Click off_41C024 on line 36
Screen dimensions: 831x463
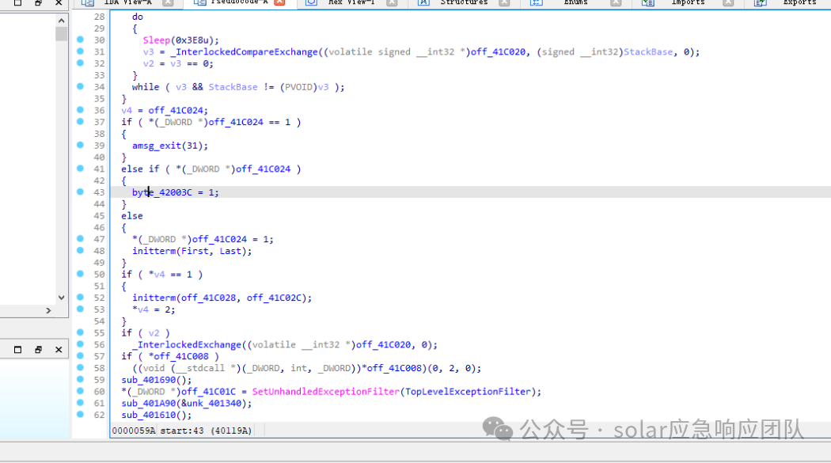tap(176, 111)
